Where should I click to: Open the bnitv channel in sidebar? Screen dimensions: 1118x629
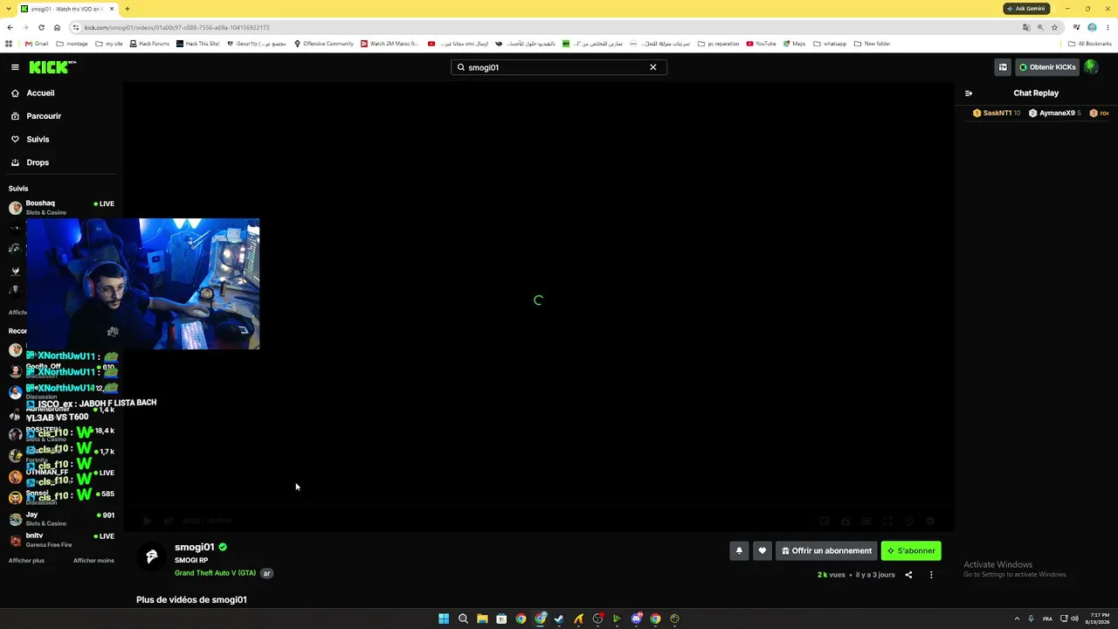[x=61, y=540]
